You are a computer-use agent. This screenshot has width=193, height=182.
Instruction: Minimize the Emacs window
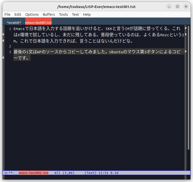[169, 6]
